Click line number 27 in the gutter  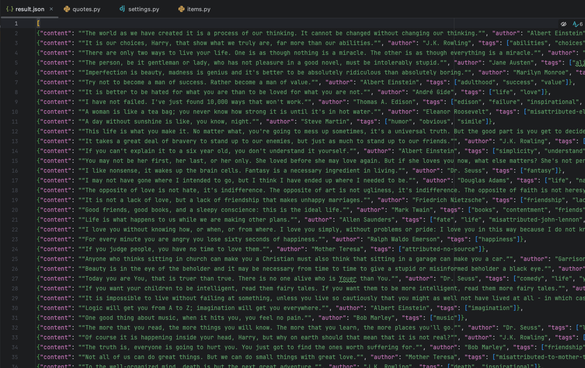16,279
